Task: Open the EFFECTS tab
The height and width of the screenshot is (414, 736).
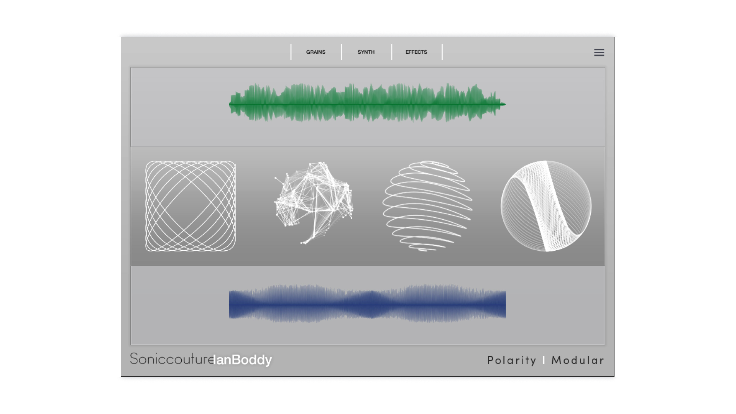Action: (x=416, y=52)
